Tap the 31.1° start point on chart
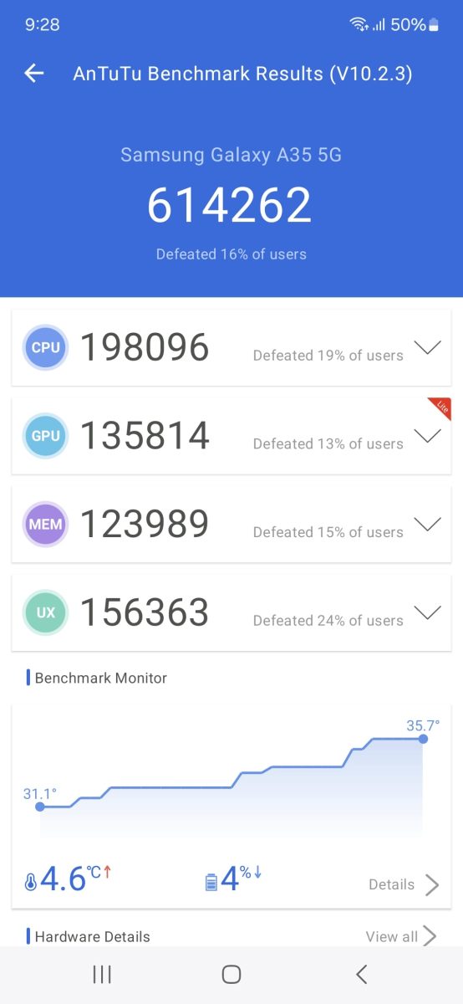This screenshot has height=1004, width=463. click(x=40, y=806)
